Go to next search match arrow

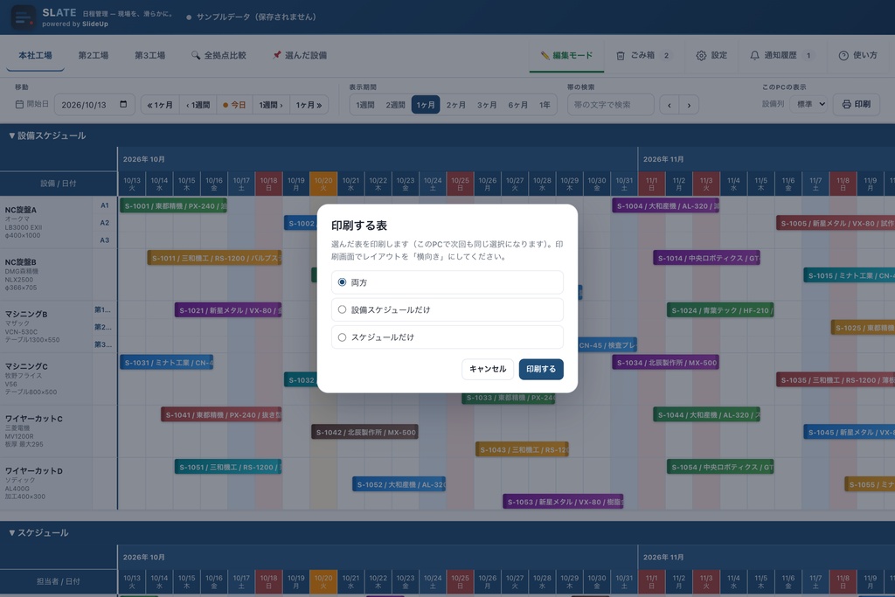689,105
